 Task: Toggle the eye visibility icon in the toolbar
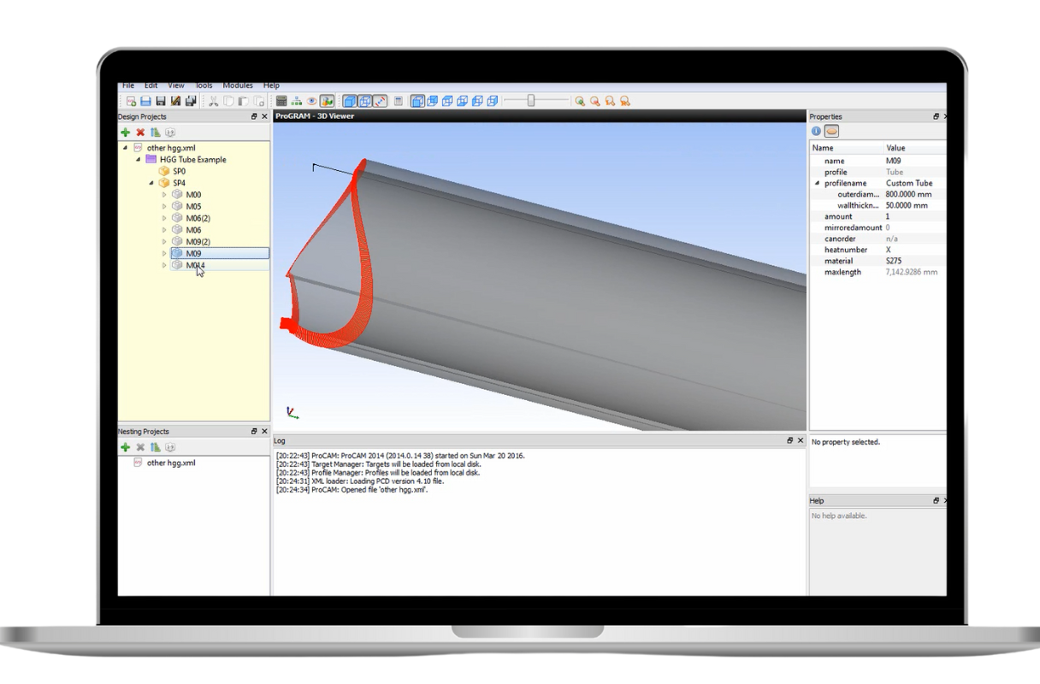click(x=310, y=99)
